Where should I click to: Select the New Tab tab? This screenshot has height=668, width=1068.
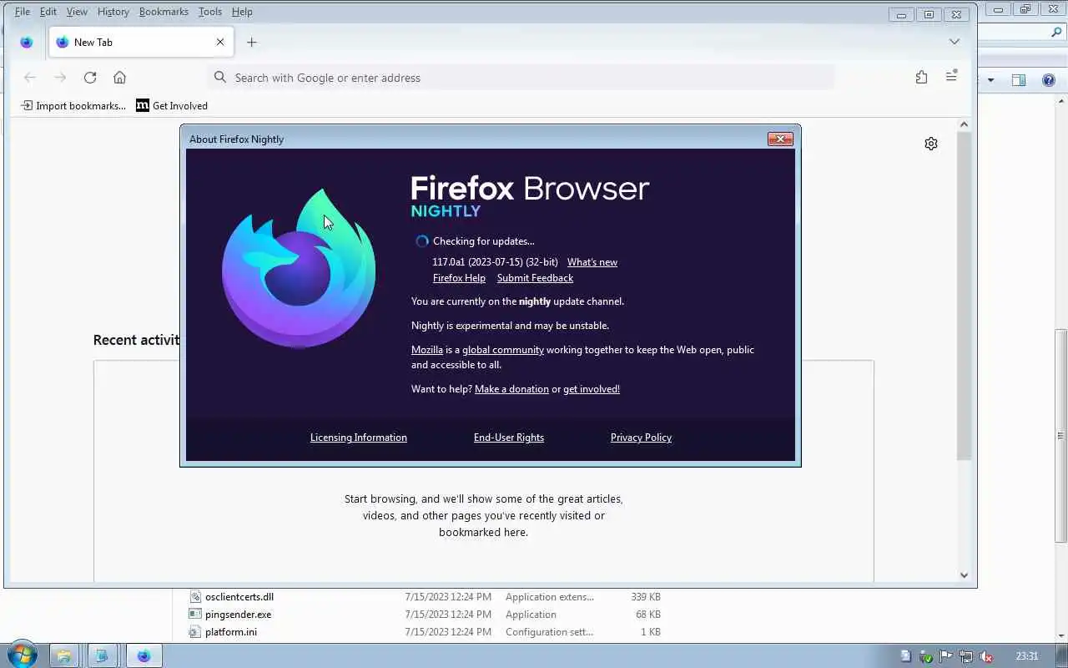[x=139, y=42]
